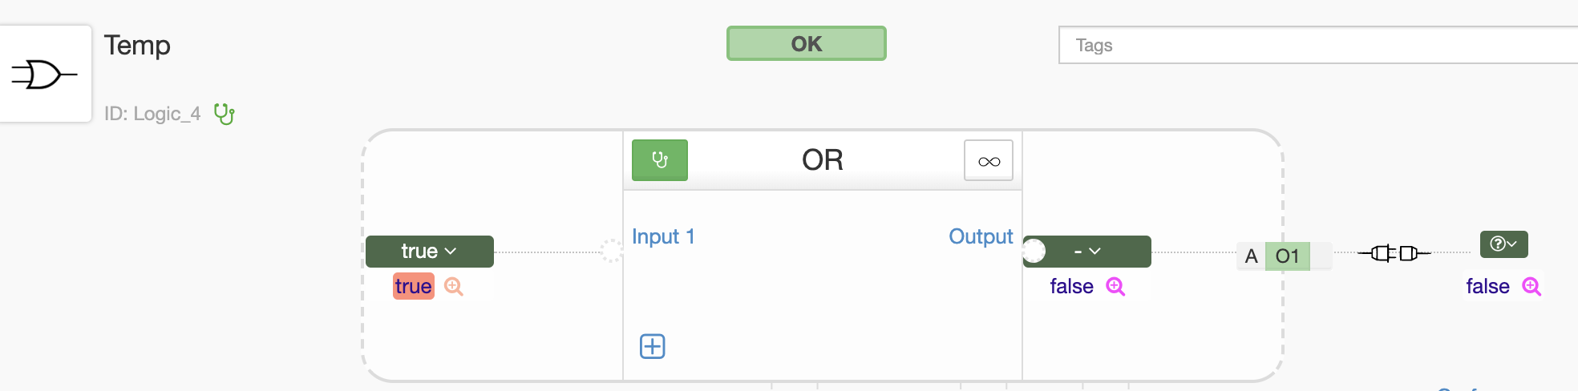
Task: Click the green OK status button
Action: point(807,43)
